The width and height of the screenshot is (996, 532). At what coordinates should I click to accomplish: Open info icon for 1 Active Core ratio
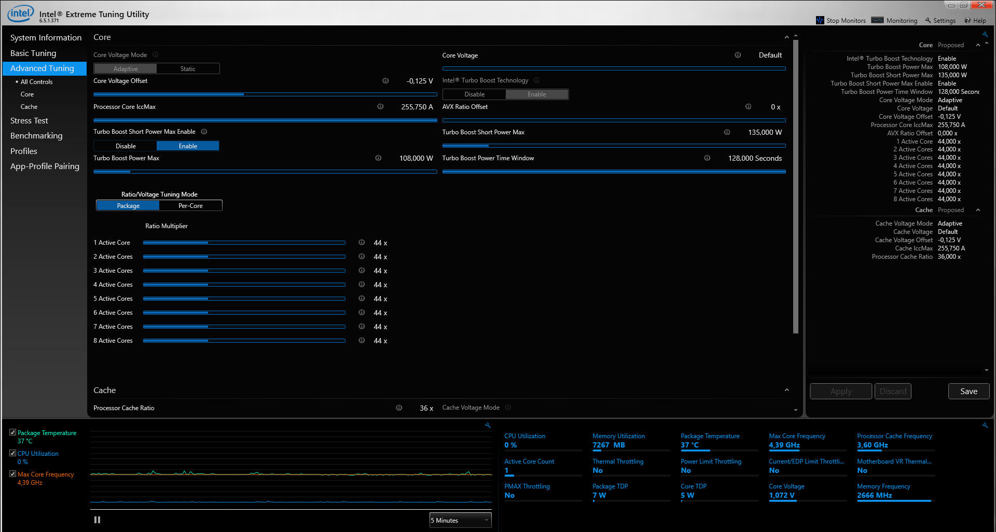pyautogui.click(x=362, y=242)
